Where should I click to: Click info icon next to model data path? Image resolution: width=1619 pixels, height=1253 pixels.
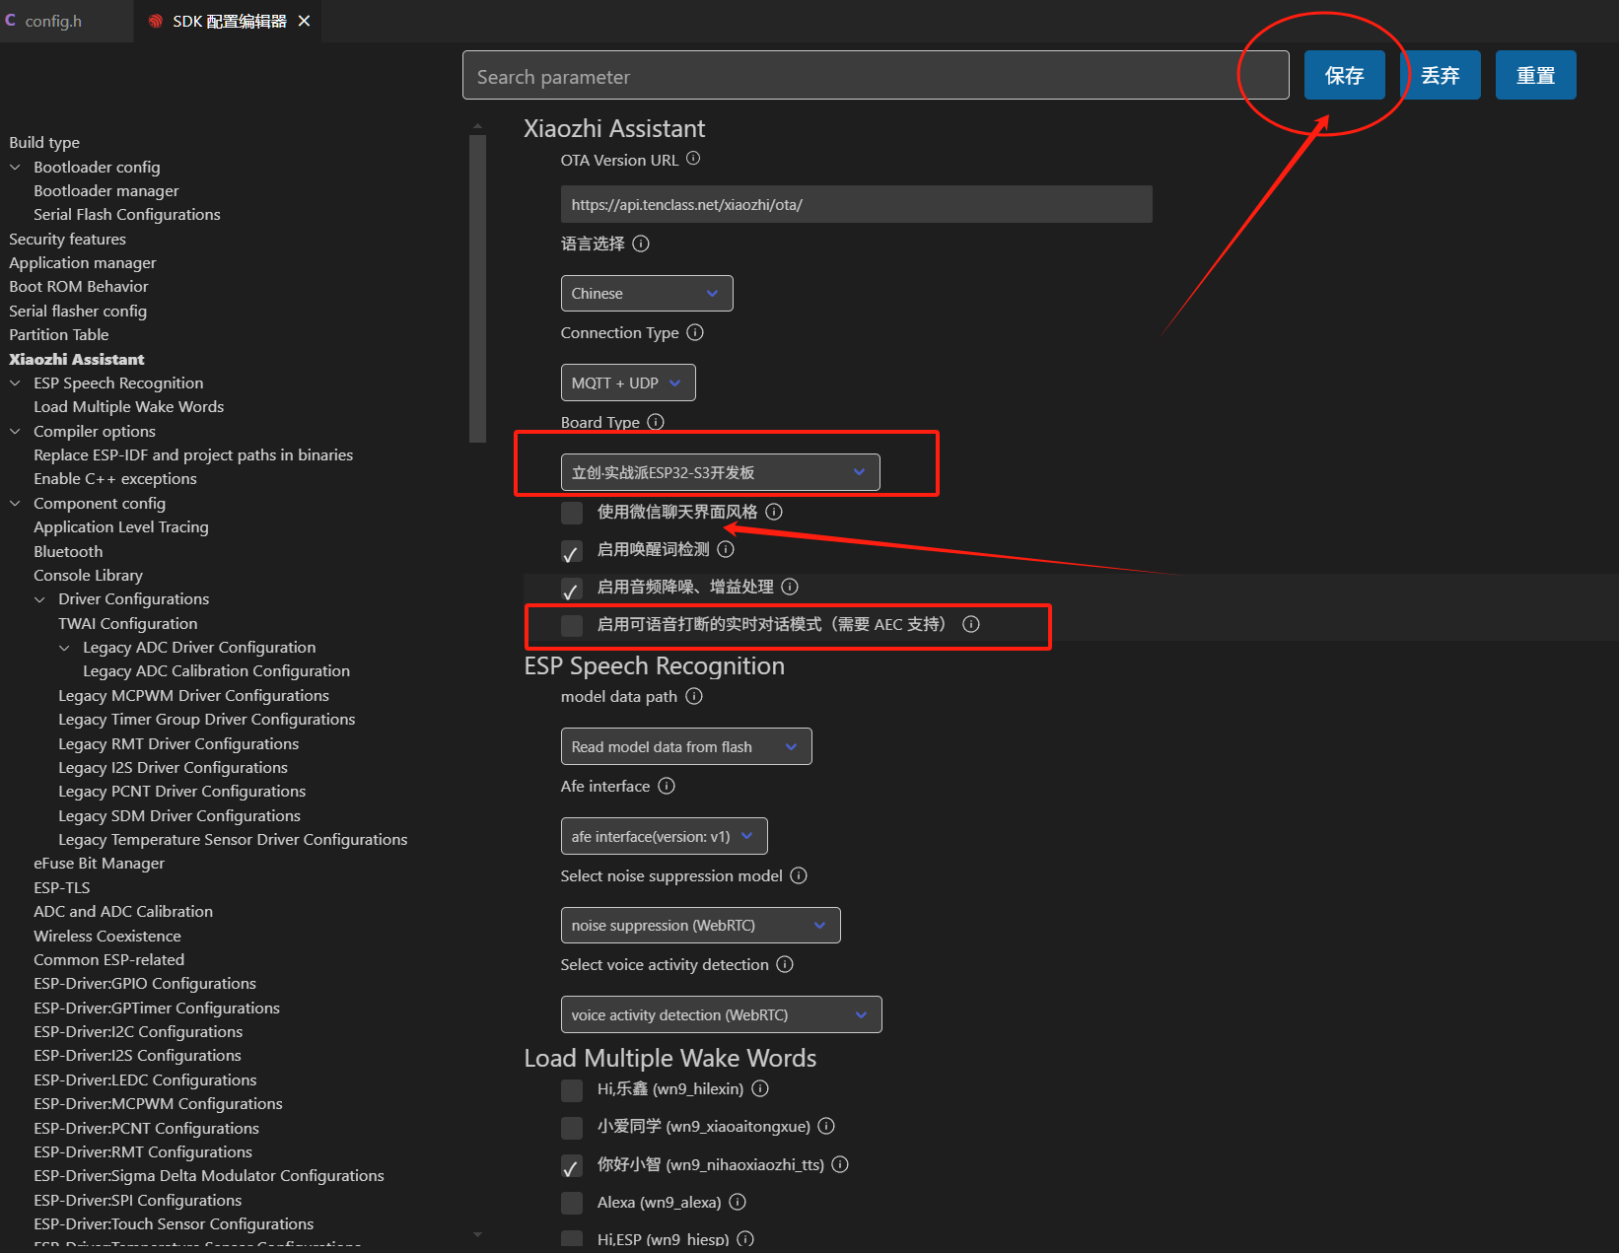(x=694, y=696)
